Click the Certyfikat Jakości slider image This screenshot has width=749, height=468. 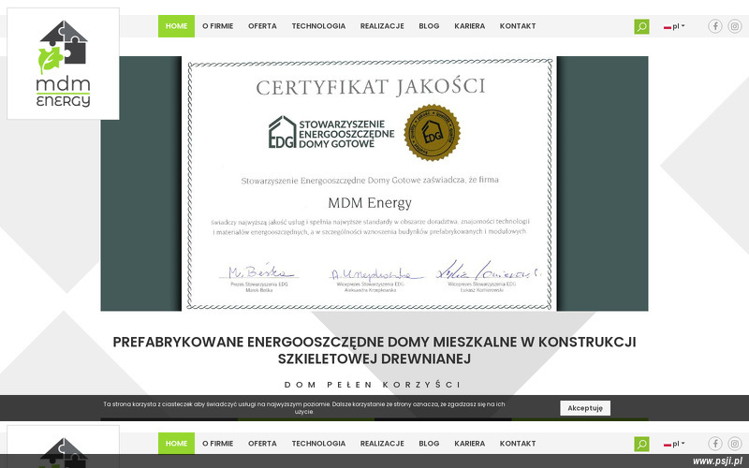[x=374, y=183]
